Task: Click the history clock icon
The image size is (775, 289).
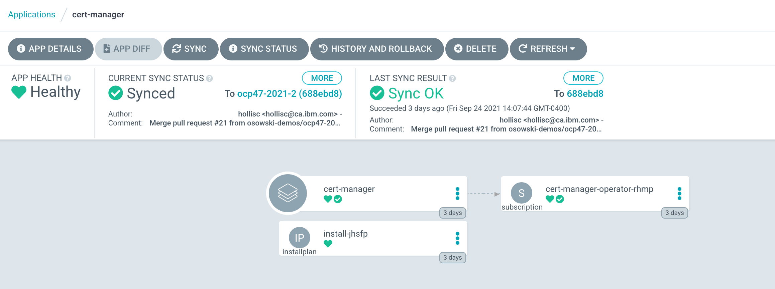Action: (323, 49)
